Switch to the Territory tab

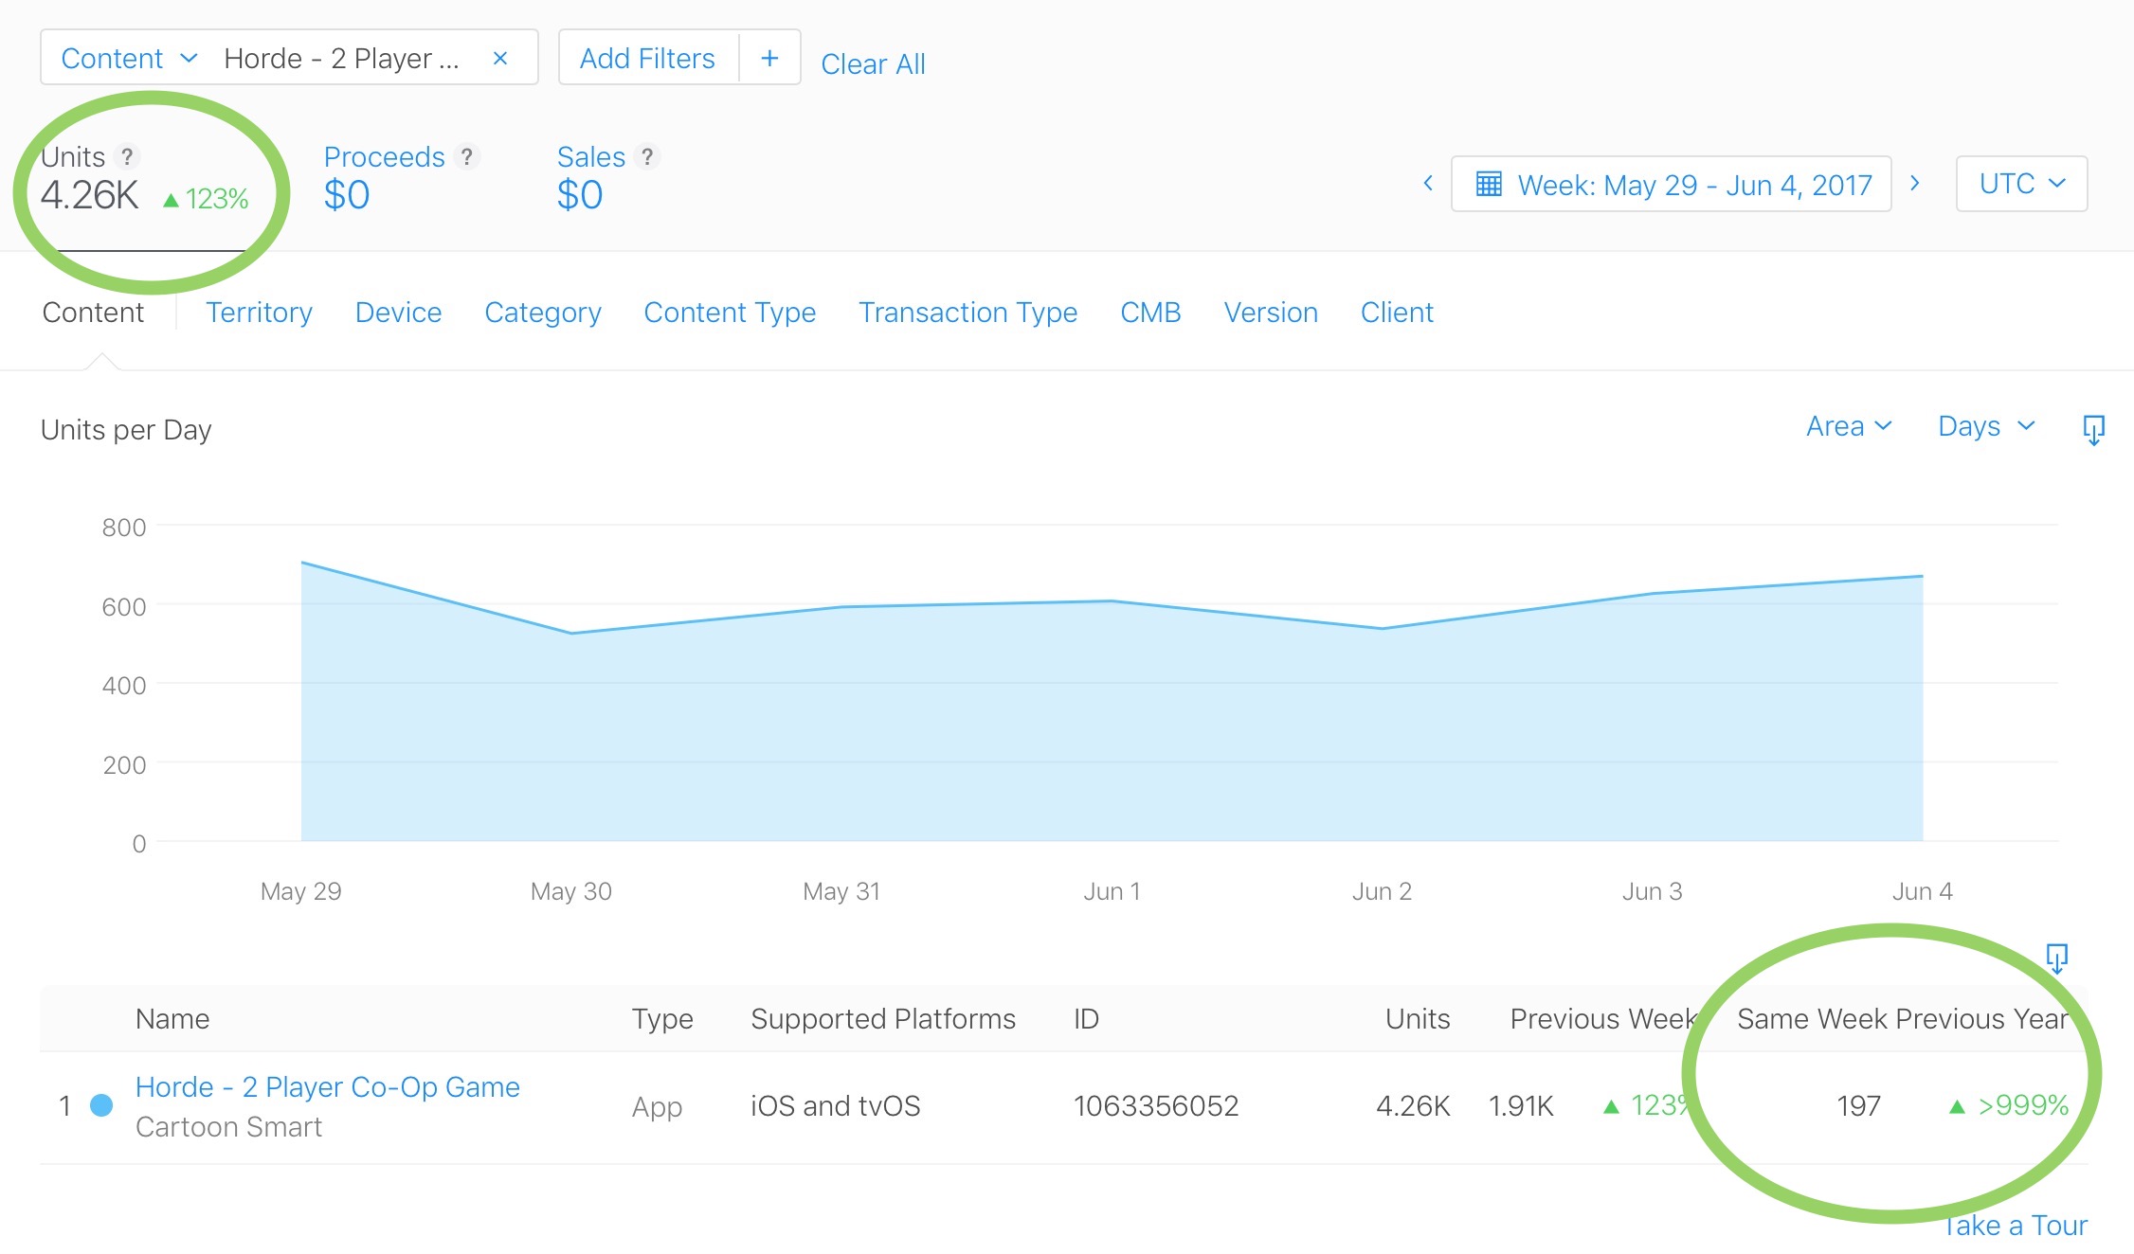(259, 313)
